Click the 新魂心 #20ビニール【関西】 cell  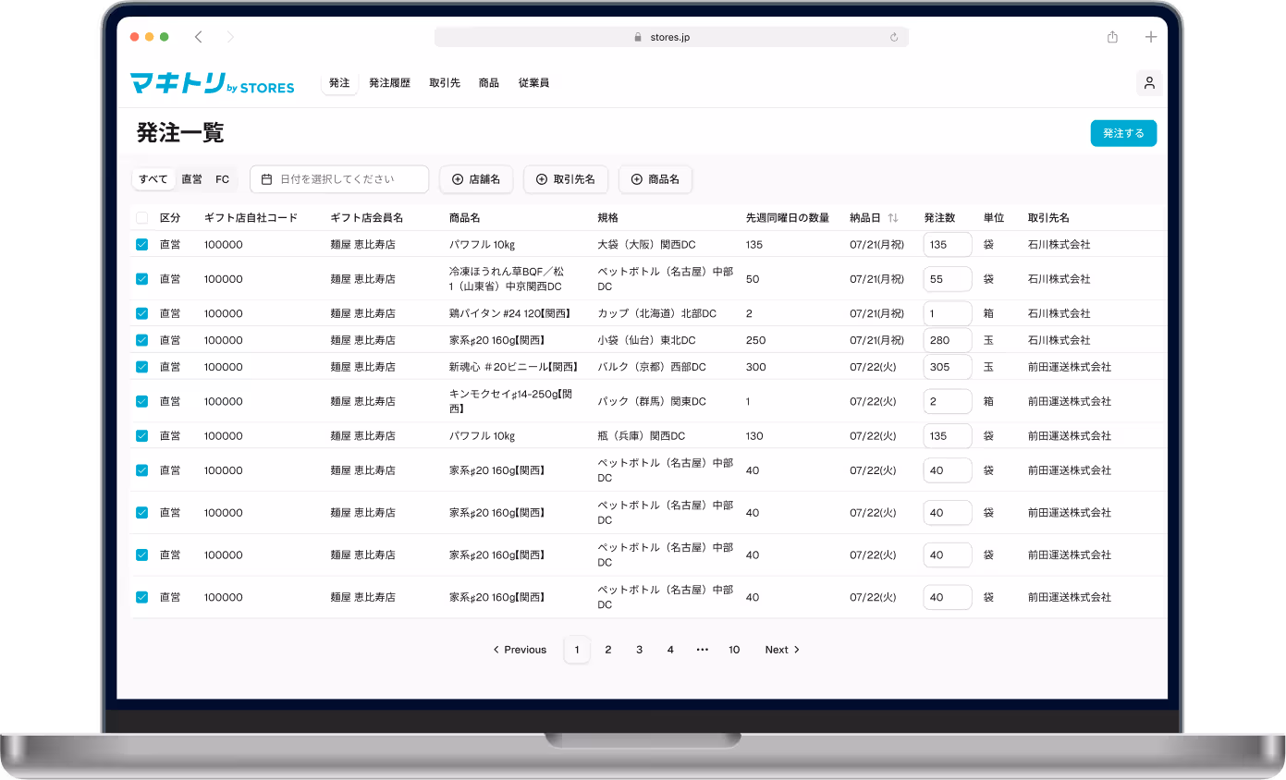(513, 367)
